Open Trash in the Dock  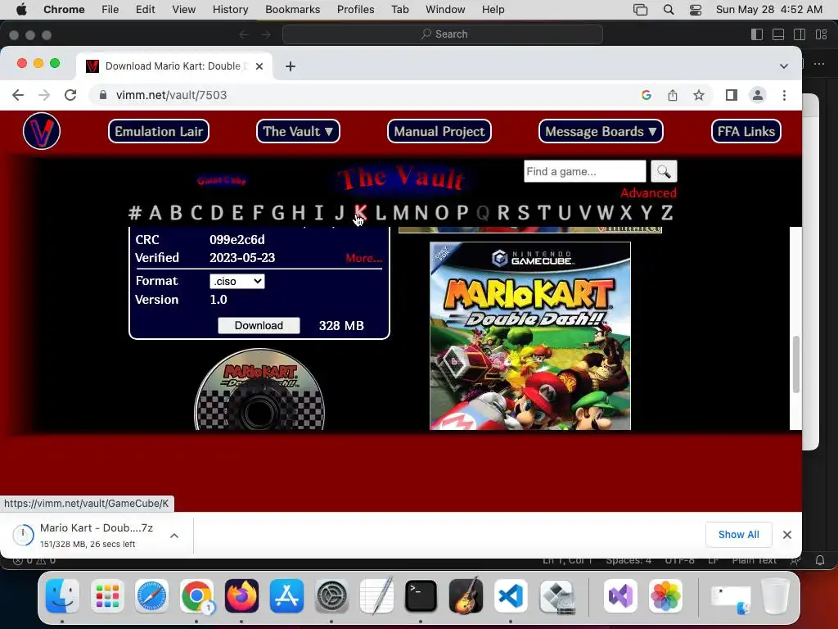(x=775, y=596)
